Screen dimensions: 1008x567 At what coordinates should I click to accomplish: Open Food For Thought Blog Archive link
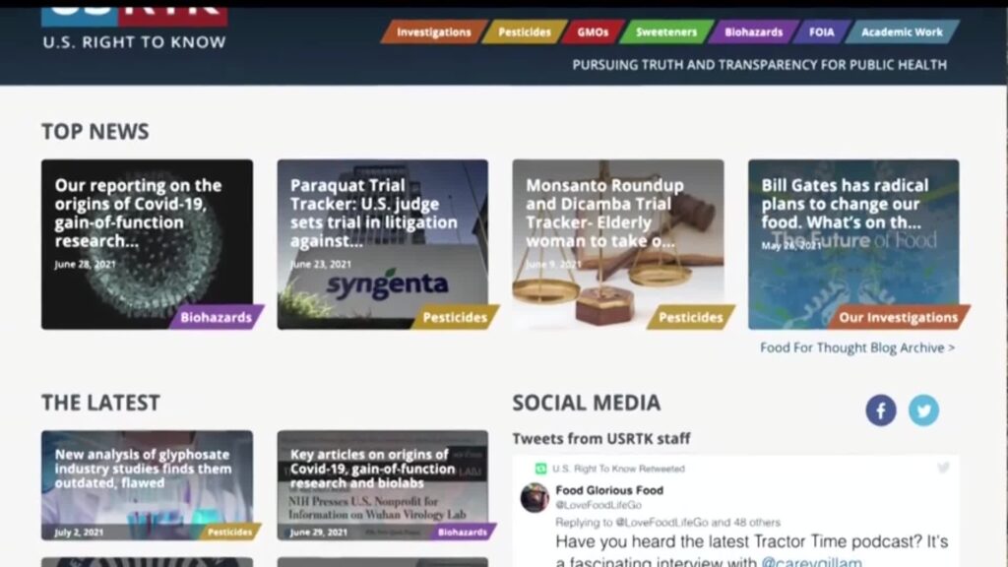(x=857, y=347)
